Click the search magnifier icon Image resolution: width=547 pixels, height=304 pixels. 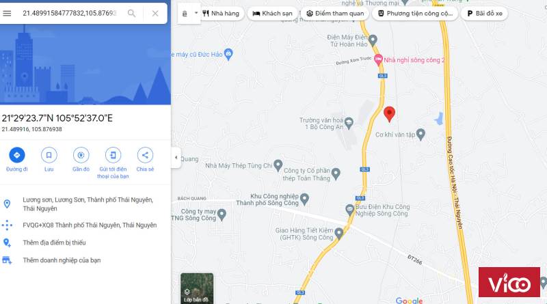click(x=131, y=13)
